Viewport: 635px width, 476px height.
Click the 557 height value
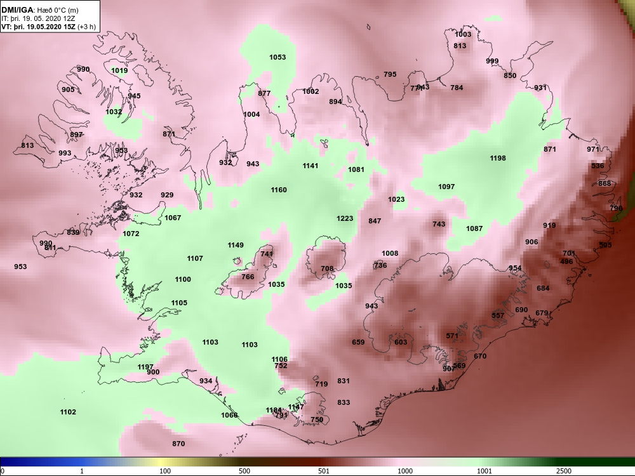click(x=498, y=315)
